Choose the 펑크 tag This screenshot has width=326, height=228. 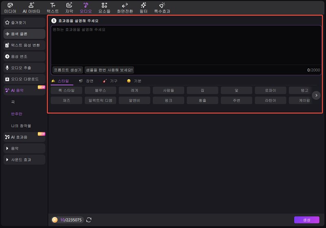(x=168, y=100)
